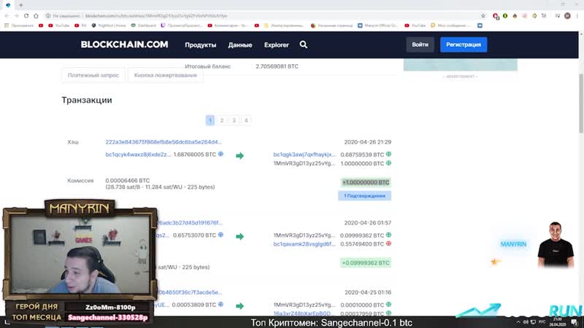Click the search magnifier icon in Blockchain.com header
This screenshot has width=584, height=328.
pos(304,44)
